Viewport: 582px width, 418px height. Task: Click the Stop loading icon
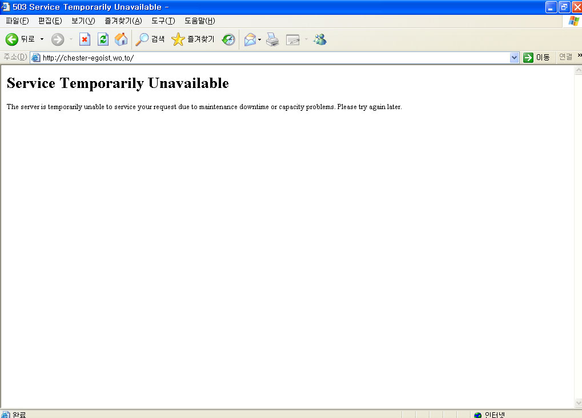(x=85, y=39)
